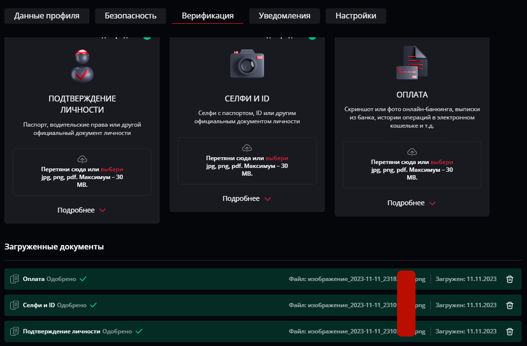This screenshot has height=346, width=527.
Task: Click the ПОДТВЕРЖДЕНИЕ ЛИЧНОСТИ card heading
Action: click(x=82, y=104)
